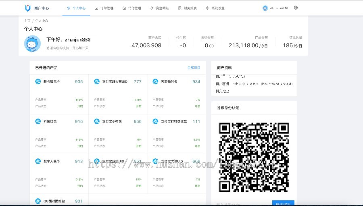The height and width of the screenshot is (206, 363).
Task: Click the 支付宝超大额UID Alipay icon
Action: [x=96, y=81]
